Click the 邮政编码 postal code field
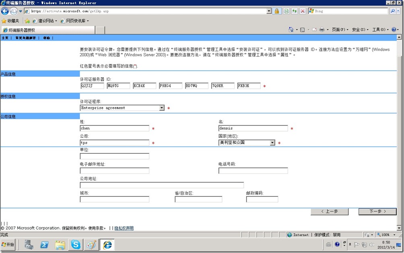The image size is (404, 253). (262, 200)
